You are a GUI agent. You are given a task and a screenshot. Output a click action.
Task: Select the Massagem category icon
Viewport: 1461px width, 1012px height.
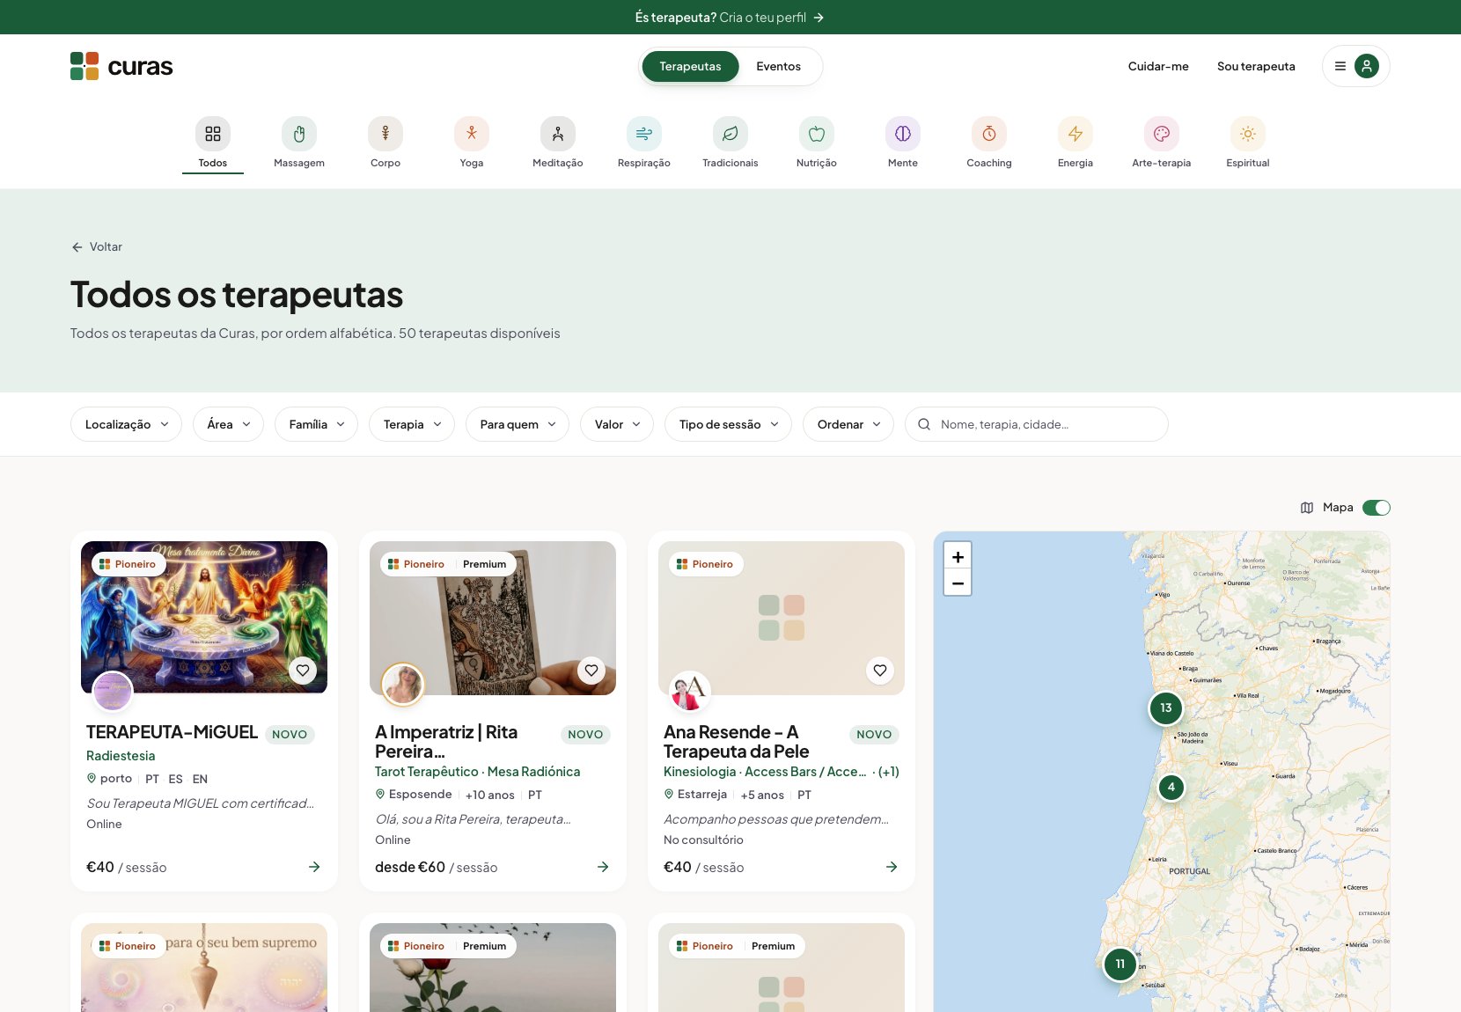pos(299,134)
